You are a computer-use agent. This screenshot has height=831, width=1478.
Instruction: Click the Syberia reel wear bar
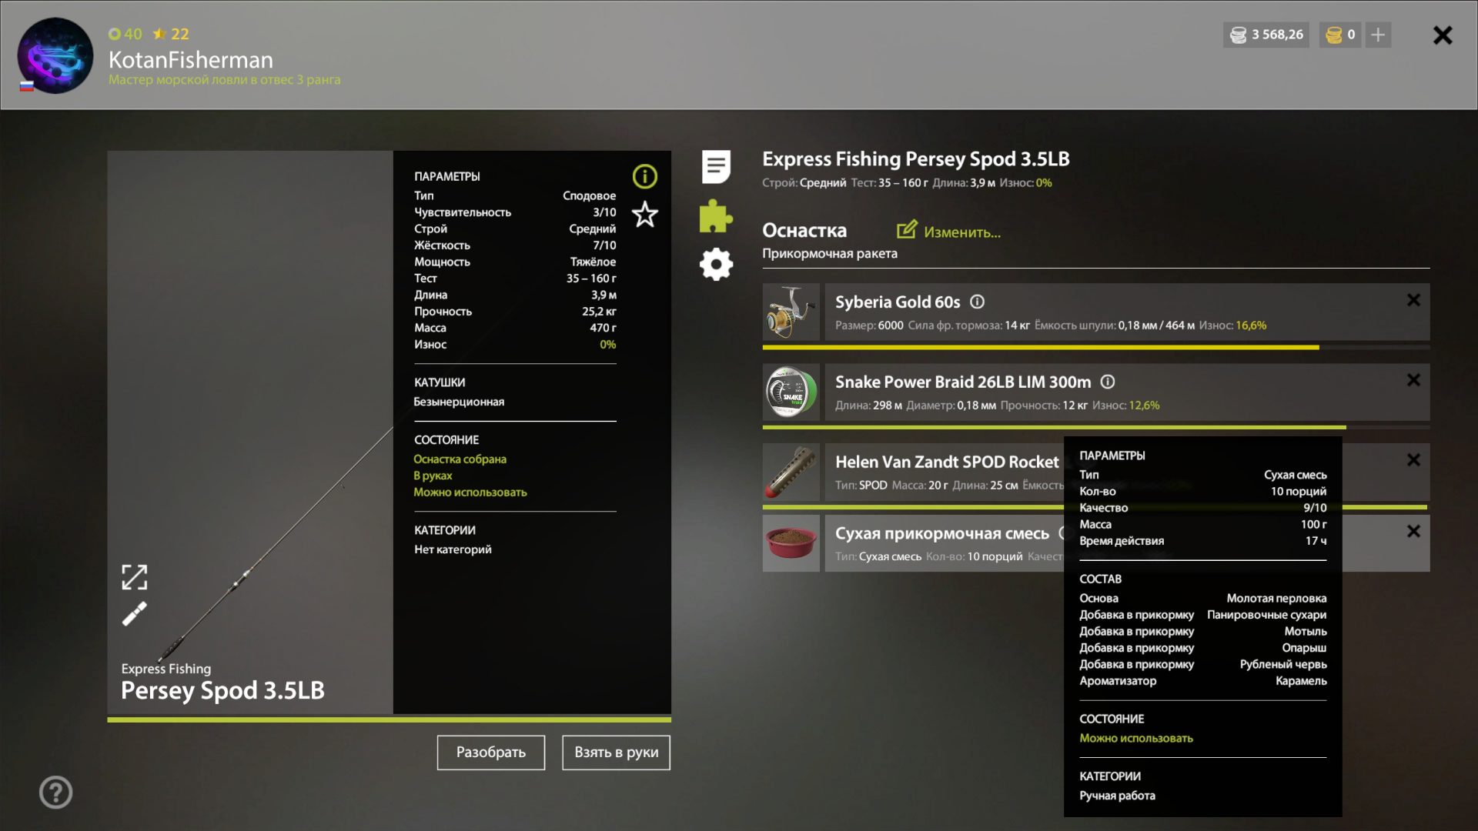(1096, 348)
